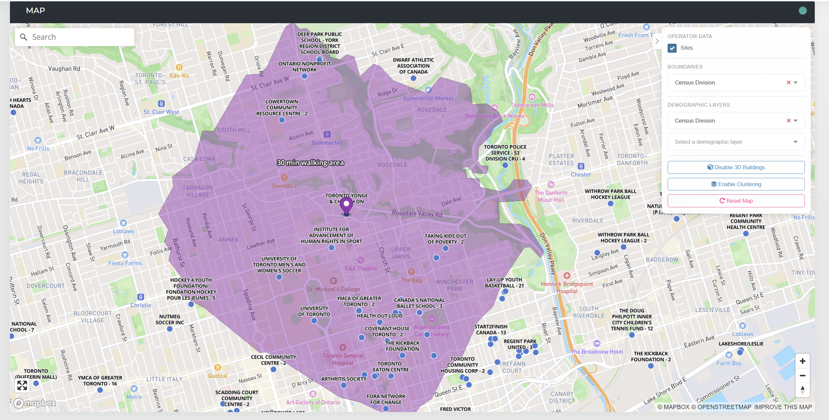
Task: Click the Health Out Loud site dot
Action: (380, 322)
